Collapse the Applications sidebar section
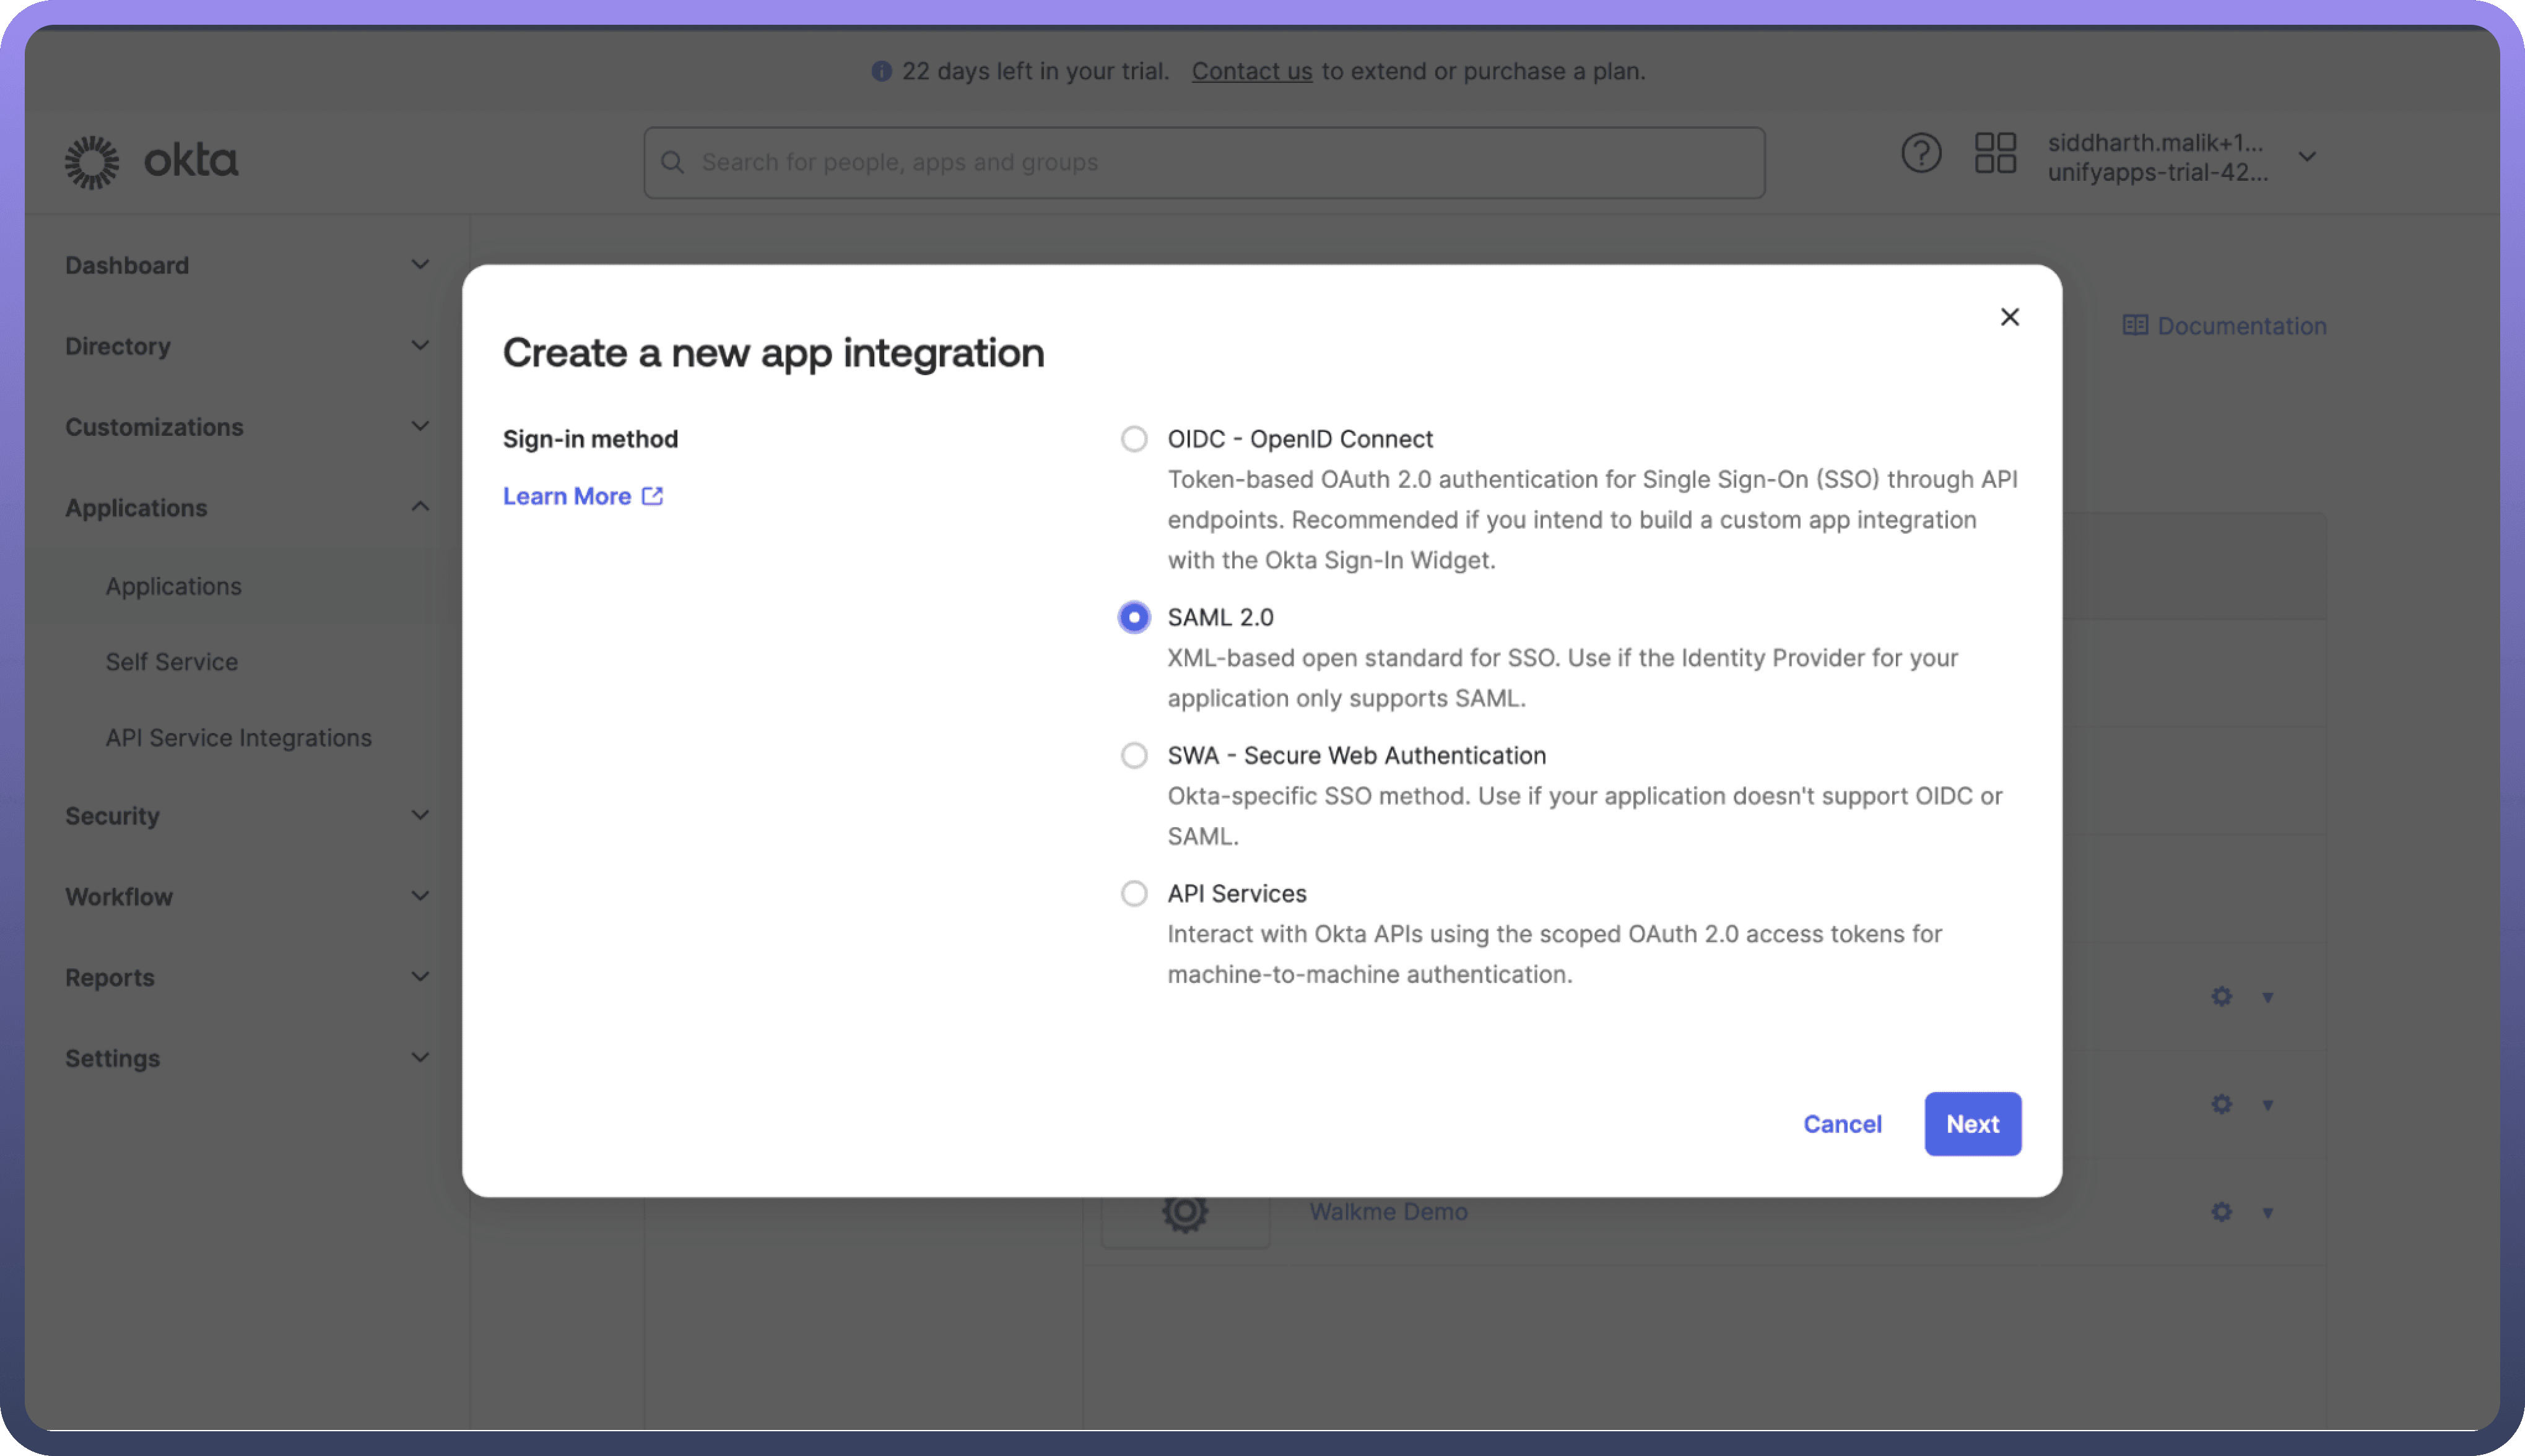The height and width of the screenshot is (1456, 2525). (420, 507)
